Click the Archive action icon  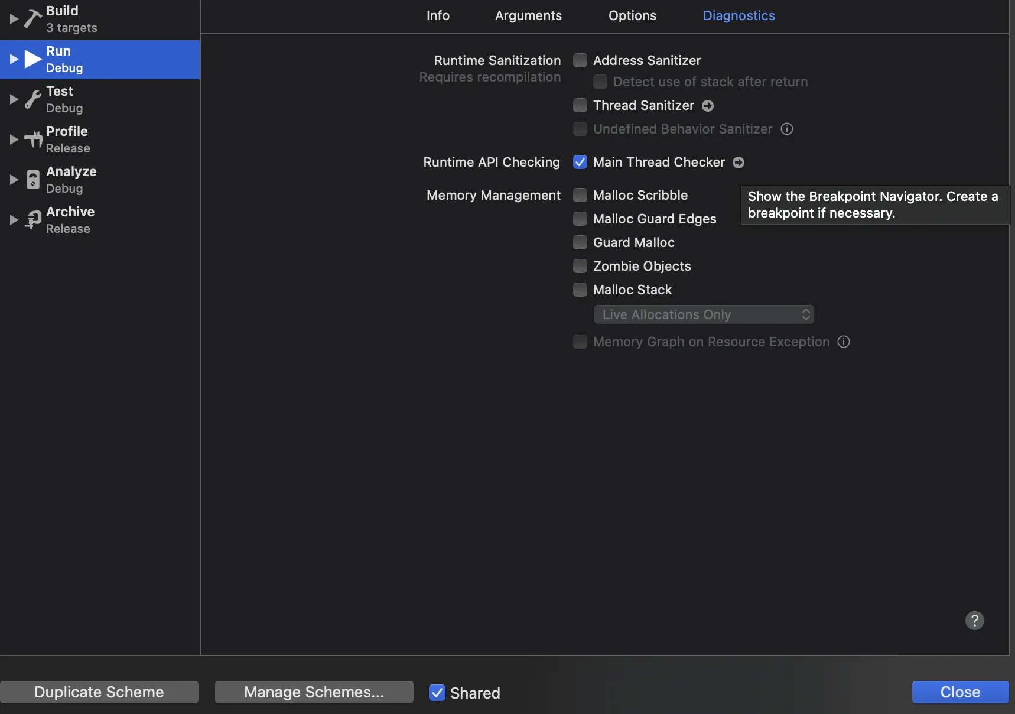click(33, 220)
